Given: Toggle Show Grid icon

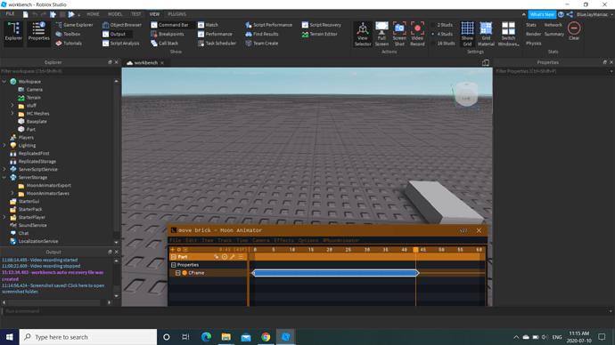Looking at the screenshot, I should pyautogui.click(x=467, y=34).
